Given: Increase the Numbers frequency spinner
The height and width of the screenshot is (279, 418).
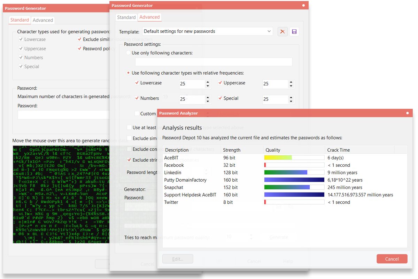Looking at the screenshot, I should 208,97.
